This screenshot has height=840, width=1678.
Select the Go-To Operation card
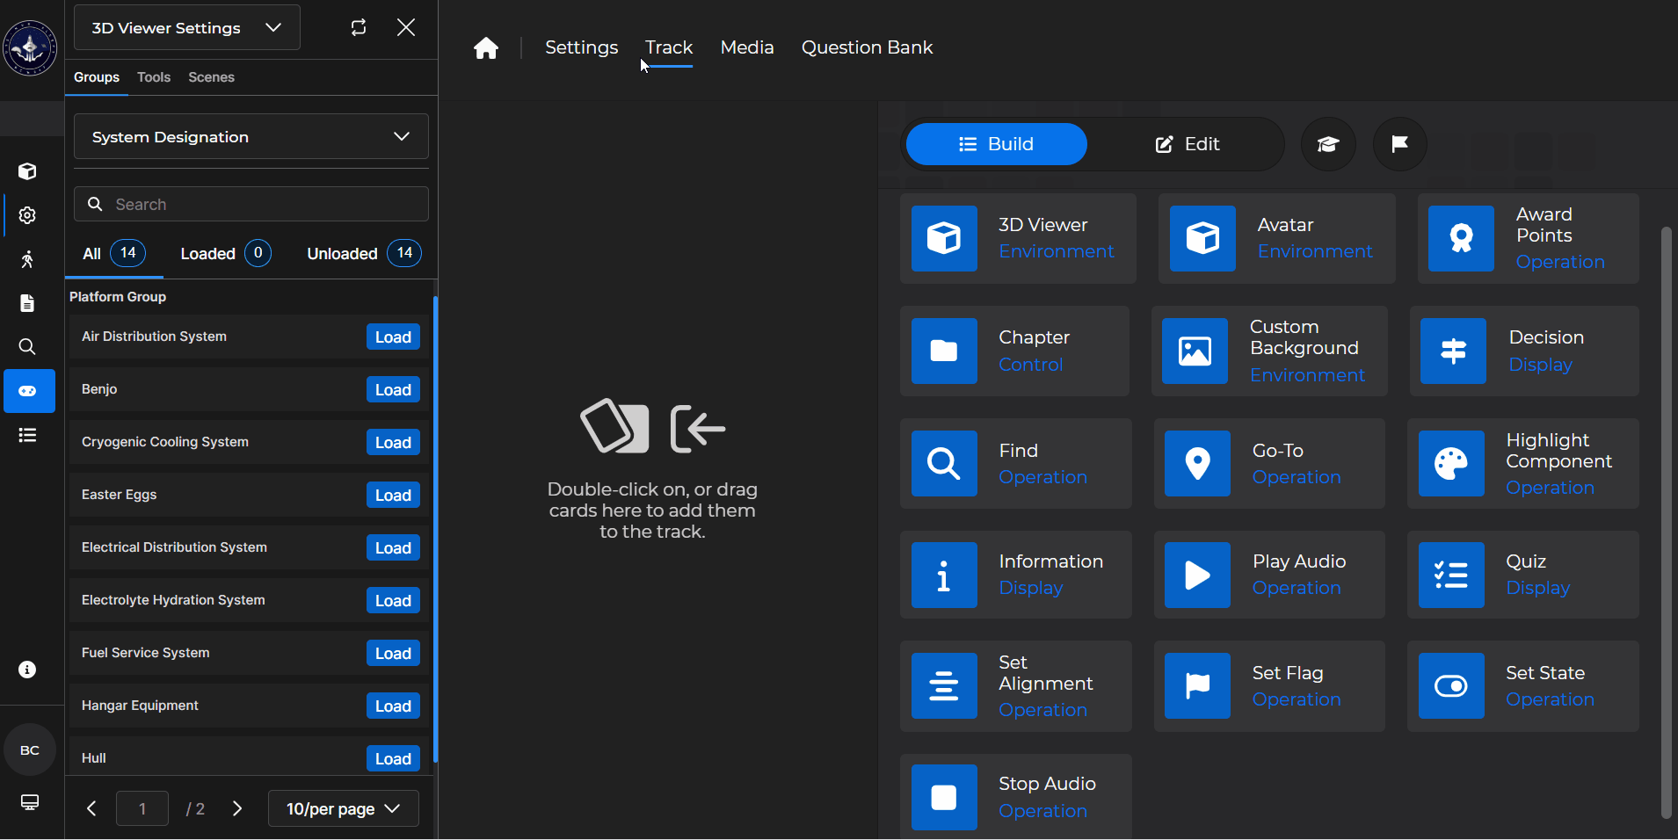[1269, 464]
